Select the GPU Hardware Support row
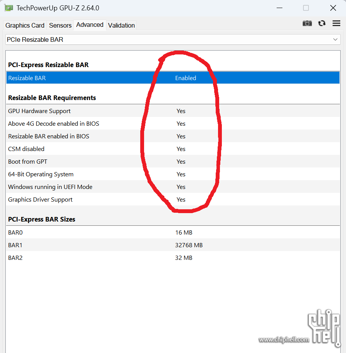The width and height of the screenshot is (346, 353). coord(173,111)
